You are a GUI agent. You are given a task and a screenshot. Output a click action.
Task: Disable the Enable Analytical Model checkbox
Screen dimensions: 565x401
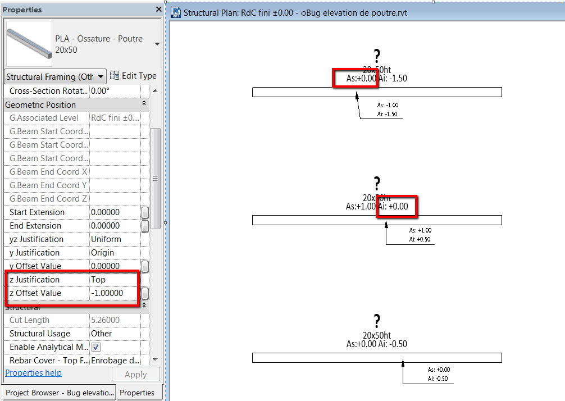click(x=95, y=347)
